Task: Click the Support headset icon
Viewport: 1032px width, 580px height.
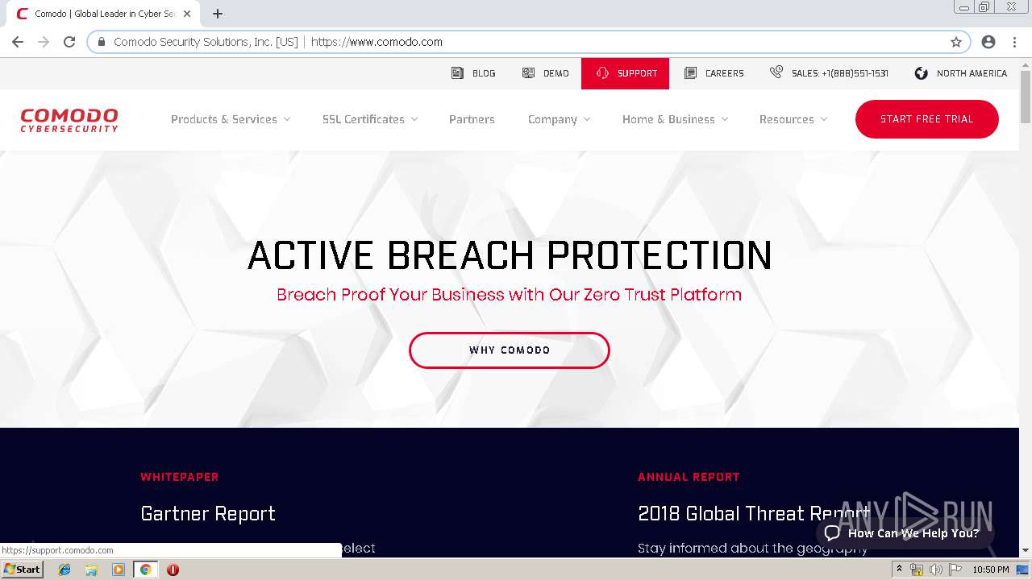Action: click(602, 72)
